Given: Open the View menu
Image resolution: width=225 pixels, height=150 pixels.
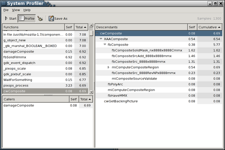Looking at the screenshot, I should pyautogui.click(x=16, y=10).
